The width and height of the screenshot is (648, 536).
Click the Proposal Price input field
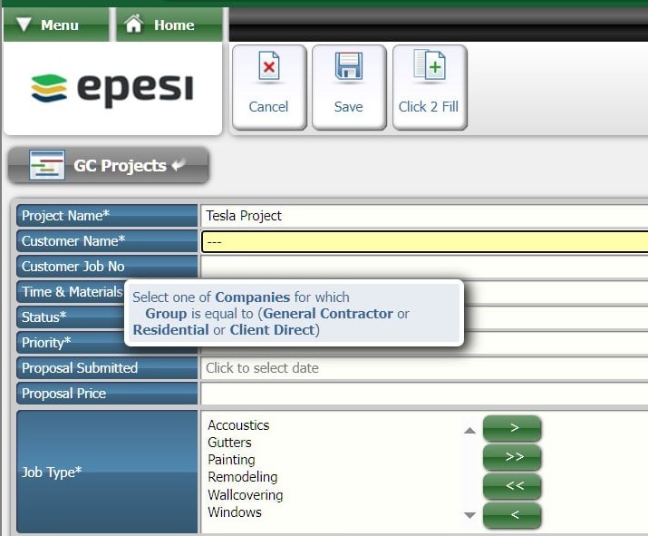pos(424,394)
